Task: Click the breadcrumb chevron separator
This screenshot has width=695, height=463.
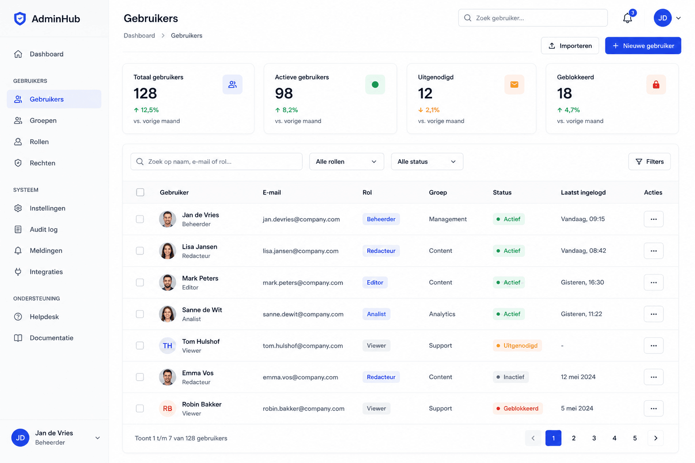Action: [x=163, y=36]
